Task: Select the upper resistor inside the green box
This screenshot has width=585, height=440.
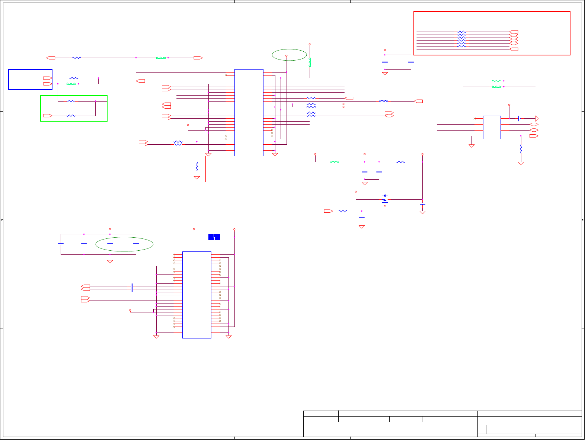Action: pos(71,101)
